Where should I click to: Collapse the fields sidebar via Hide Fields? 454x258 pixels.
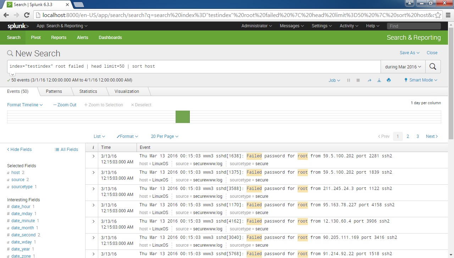click(19, 149)
